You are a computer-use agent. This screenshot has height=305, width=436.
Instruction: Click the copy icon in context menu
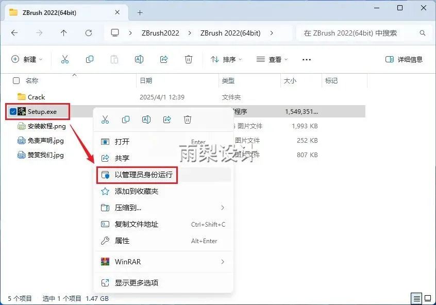click(x=126, y=120)
